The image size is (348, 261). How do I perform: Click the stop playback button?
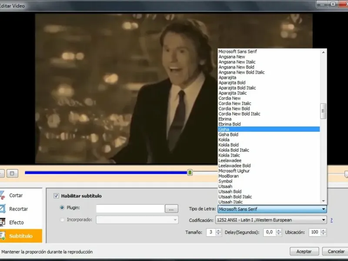pyautogui.click(x=12, y=173)
